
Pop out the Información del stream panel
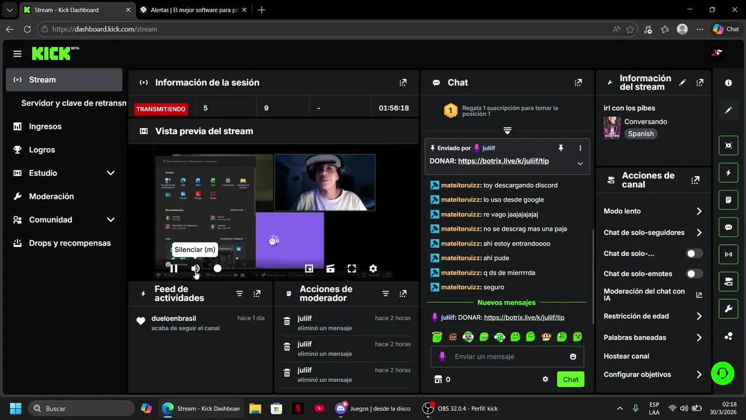point(699,83)
